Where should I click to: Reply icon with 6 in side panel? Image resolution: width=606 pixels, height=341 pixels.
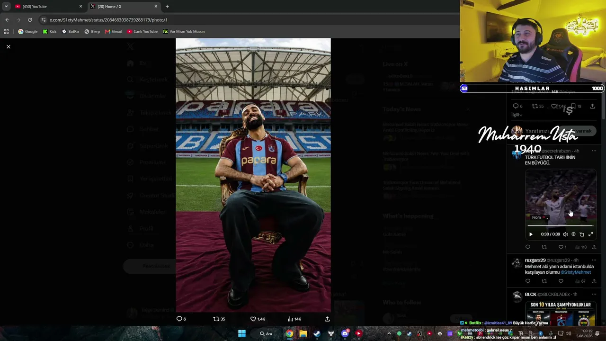click(517, 106)
